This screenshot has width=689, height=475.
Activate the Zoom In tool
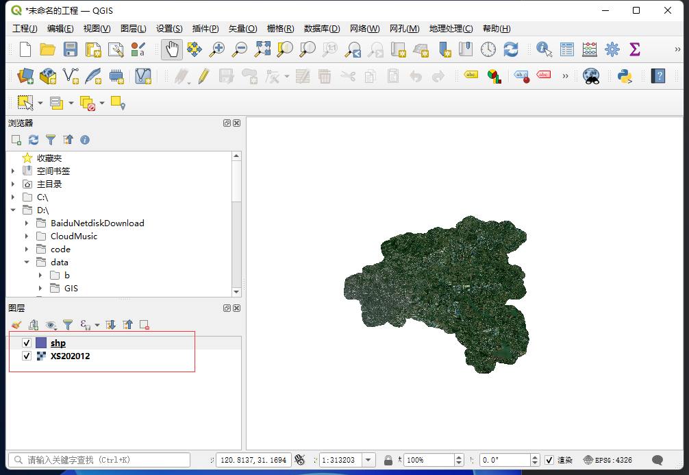pos(218,49)
